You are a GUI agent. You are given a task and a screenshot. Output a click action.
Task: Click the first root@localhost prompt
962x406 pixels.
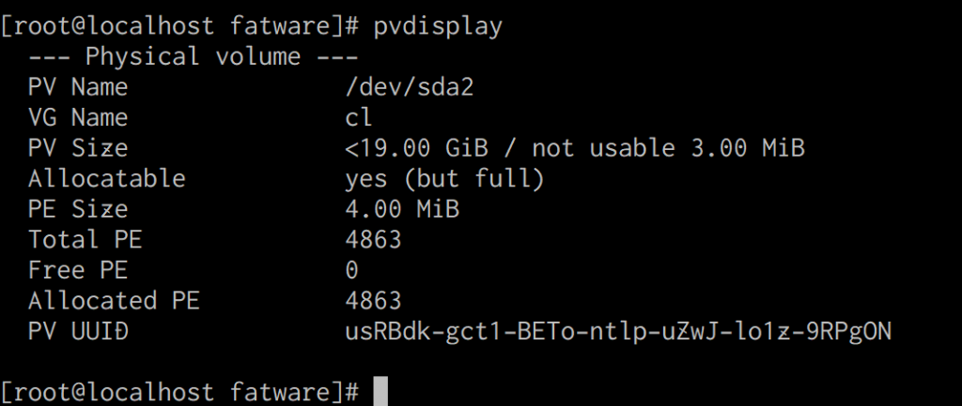click(x=179, y=27)
